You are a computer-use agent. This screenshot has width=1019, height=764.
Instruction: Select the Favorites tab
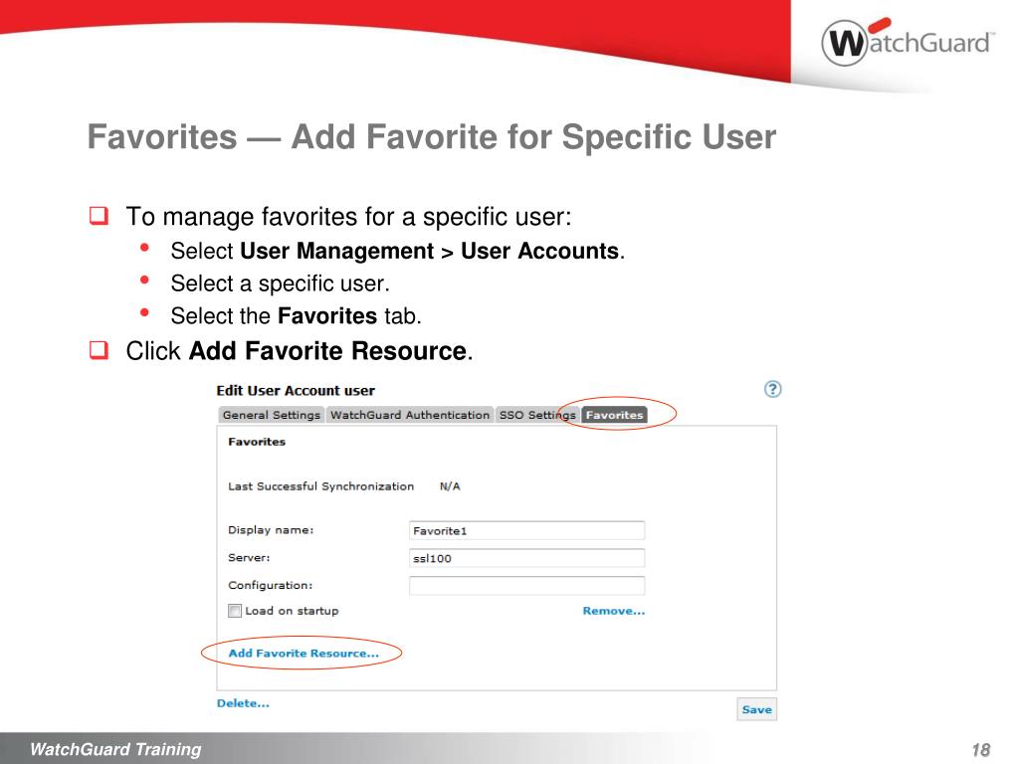coord(614,415)
